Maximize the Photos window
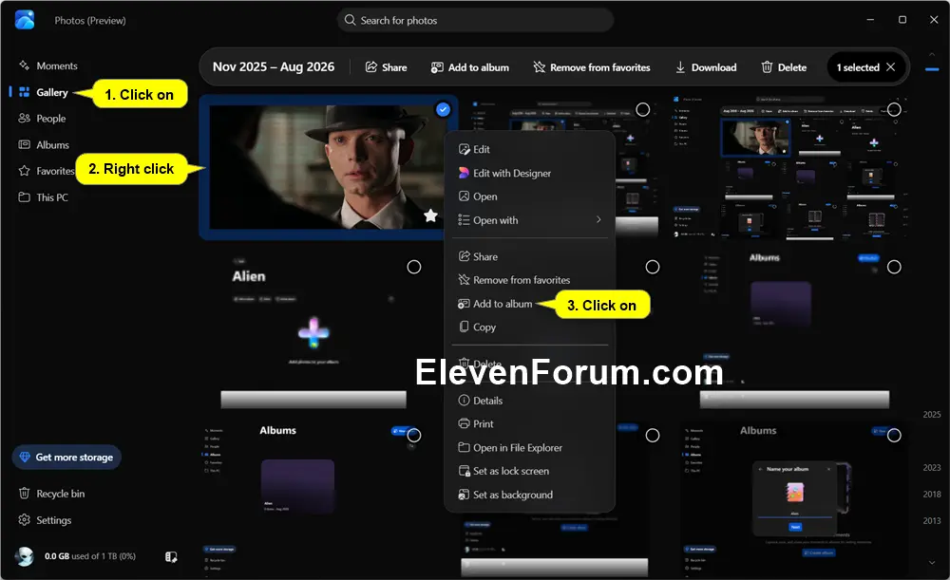 tap(902, 19)
